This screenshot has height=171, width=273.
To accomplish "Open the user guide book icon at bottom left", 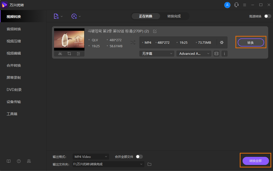I will 8,161.
